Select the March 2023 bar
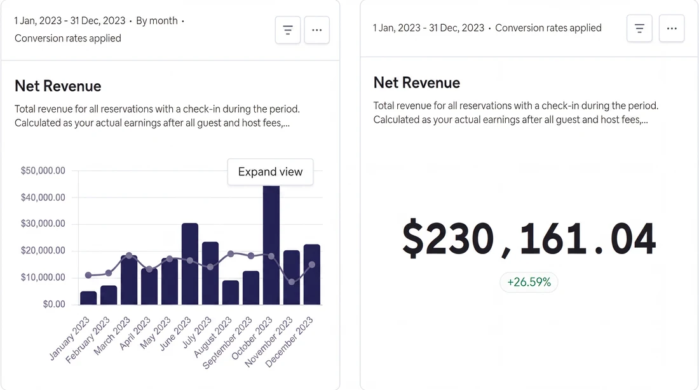 tap(129, 280)
